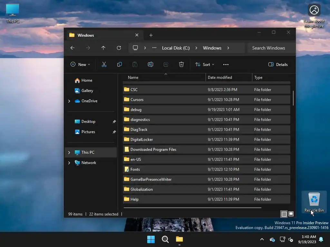Image resolution: width=330 pixels, height=247 pixels.
Task: Go up one folder level
Action: click(x=103, y=48)
